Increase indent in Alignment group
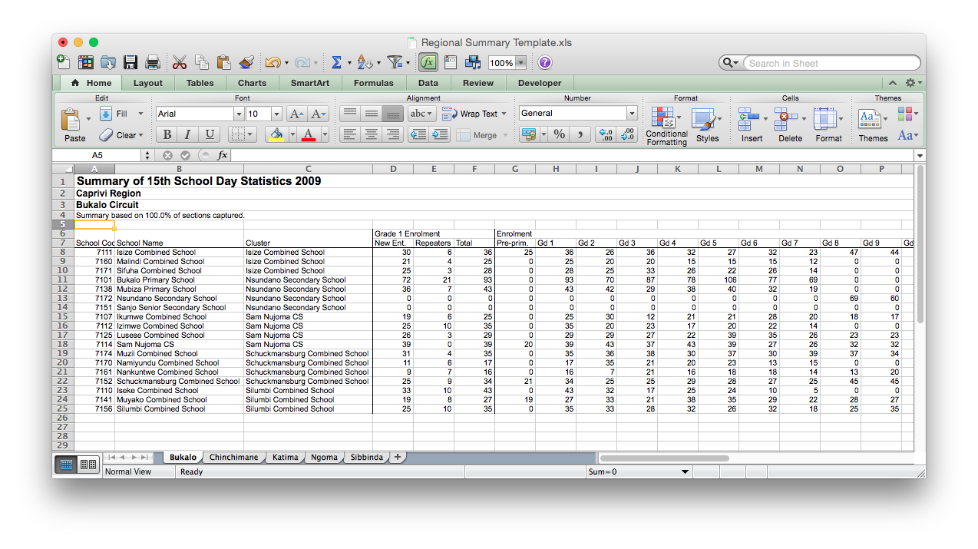Screen dimensions: 978x549 [440, 134]
